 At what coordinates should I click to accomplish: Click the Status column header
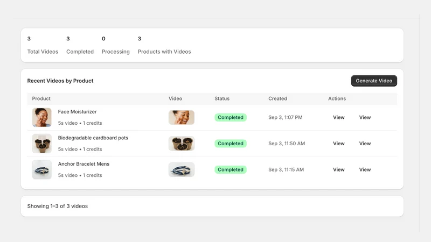click(x=222, y=98)
